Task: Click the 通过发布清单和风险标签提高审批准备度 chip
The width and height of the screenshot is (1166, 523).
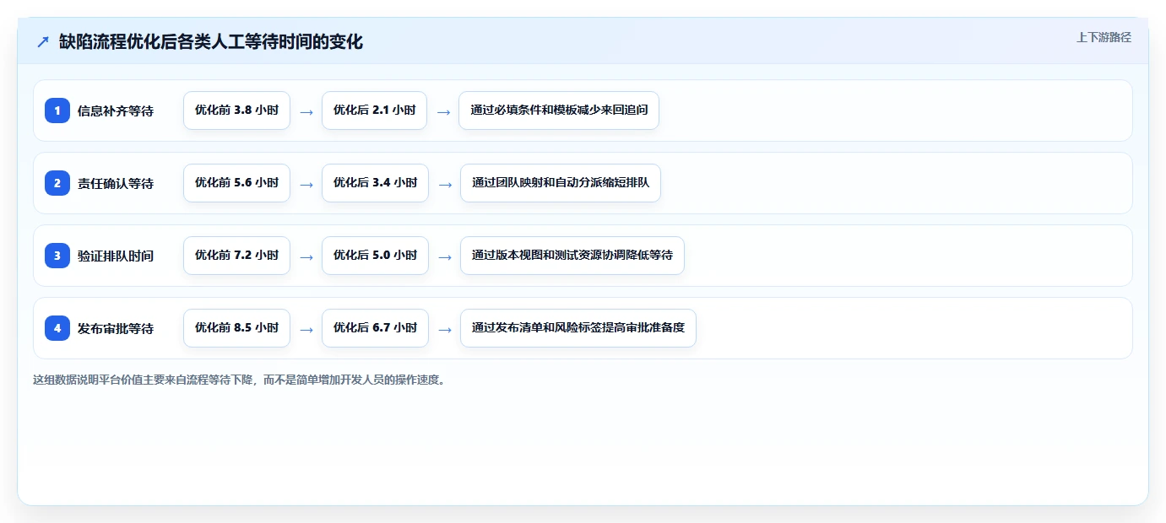Action: tap(578, 328)
